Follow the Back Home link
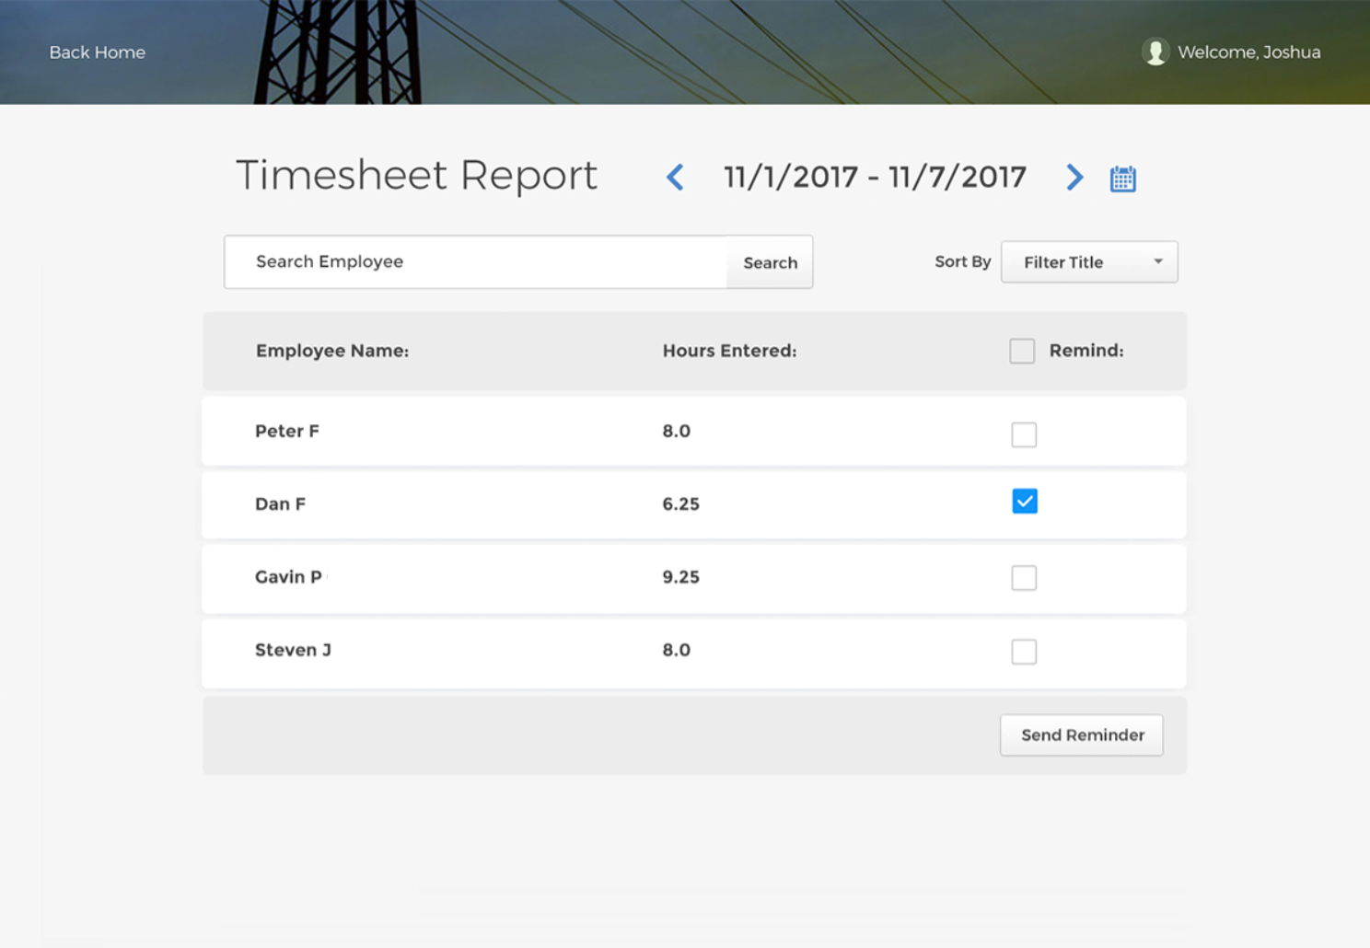This screenshot has width=1370, height=948. coord(97,52)
